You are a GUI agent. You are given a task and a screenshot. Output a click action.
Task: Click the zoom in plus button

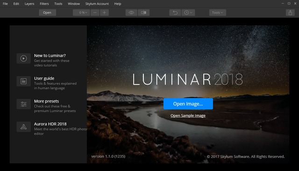tap(104, 13)
